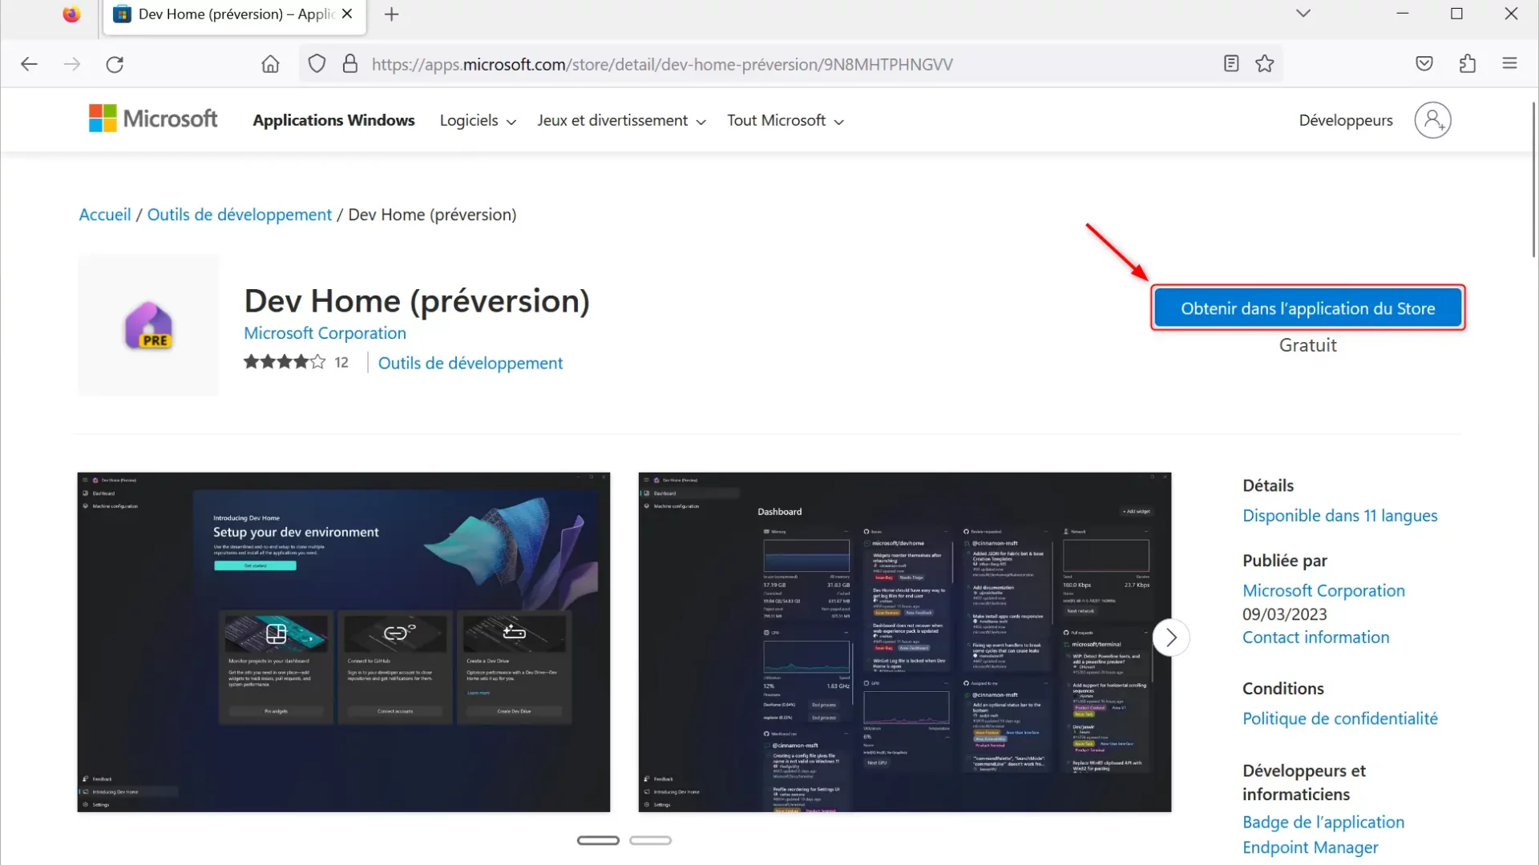This screenshot has height=865, width=1539.
Task: Select second carousel page indicator
Action: tap(650, 840)
